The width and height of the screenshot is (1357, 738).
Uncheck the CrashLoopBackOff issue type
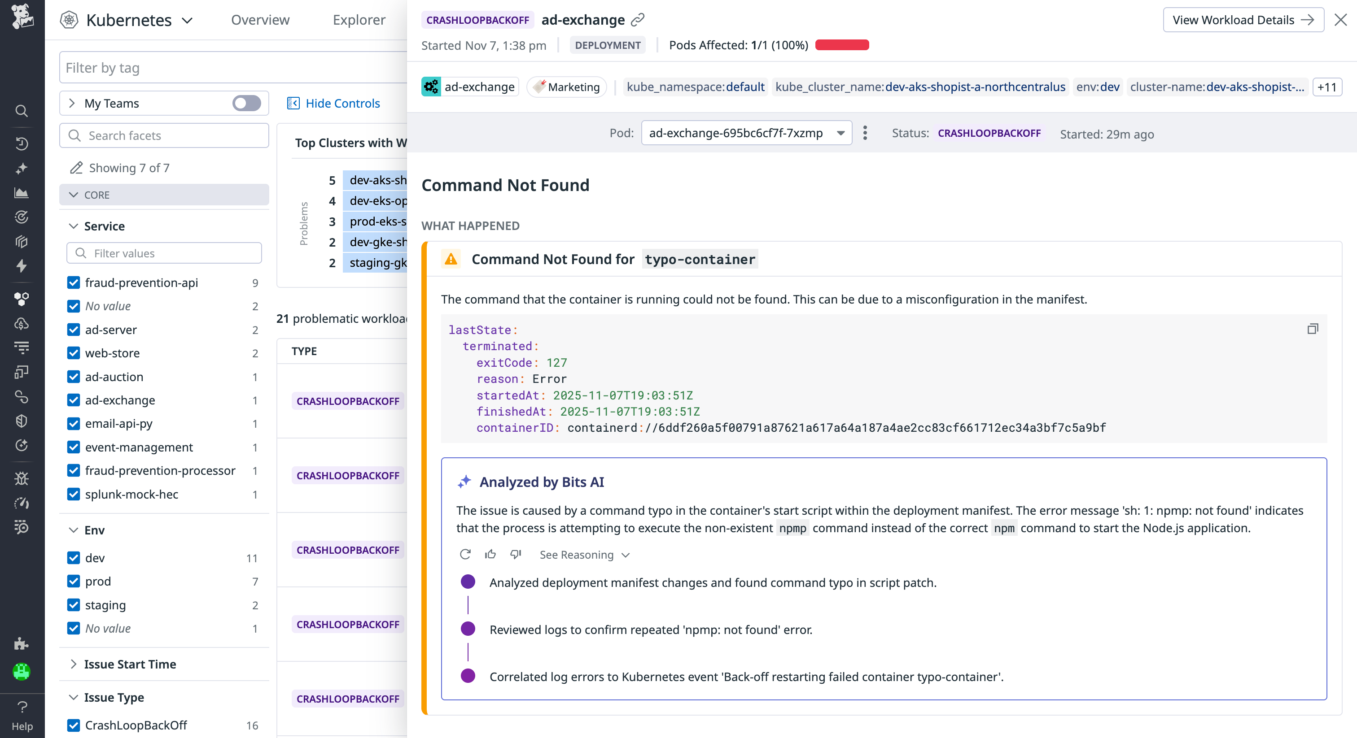[73, 725]
